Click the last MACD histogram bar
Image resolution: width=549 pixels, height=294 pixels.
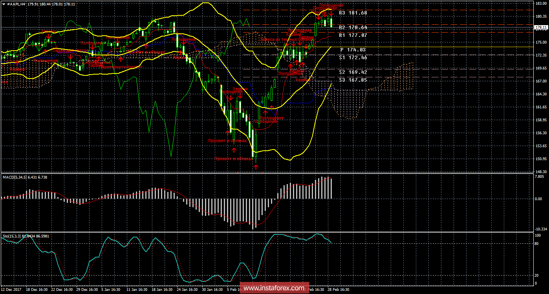point(331,188)
